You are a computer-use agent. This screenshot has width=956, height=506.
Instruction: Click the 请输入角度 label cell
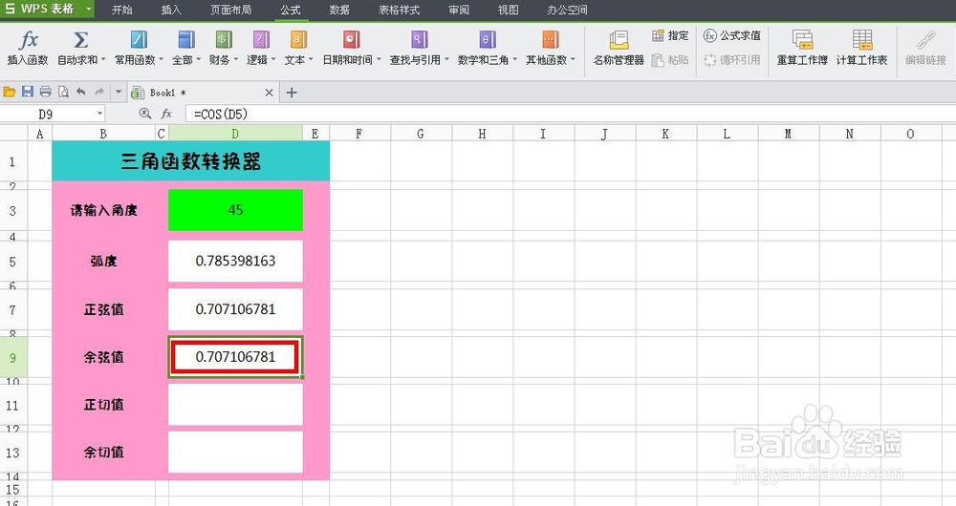(x=103, y=210)
